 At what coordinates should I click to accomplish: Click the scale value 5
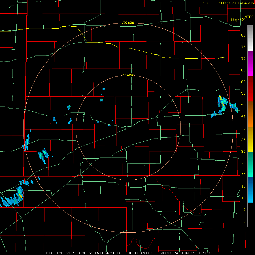(245, 209)
